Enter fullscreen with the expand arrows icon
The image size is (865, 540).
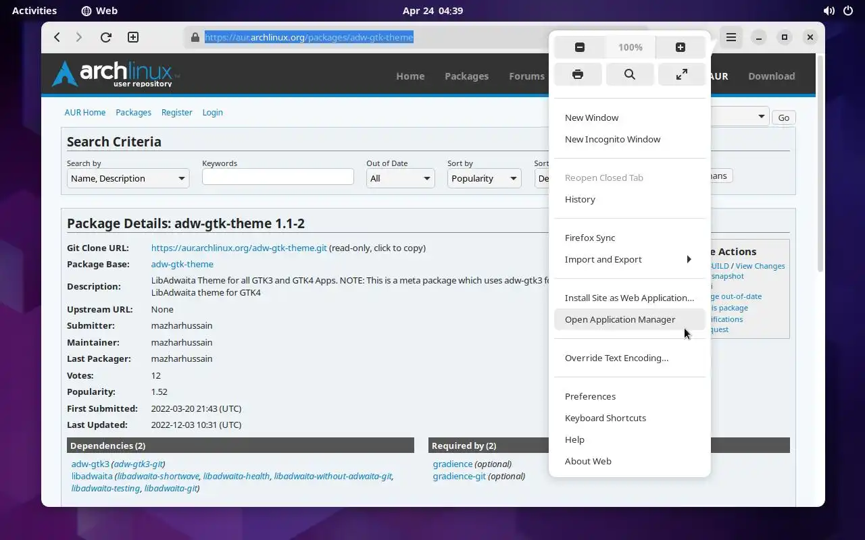682,74
